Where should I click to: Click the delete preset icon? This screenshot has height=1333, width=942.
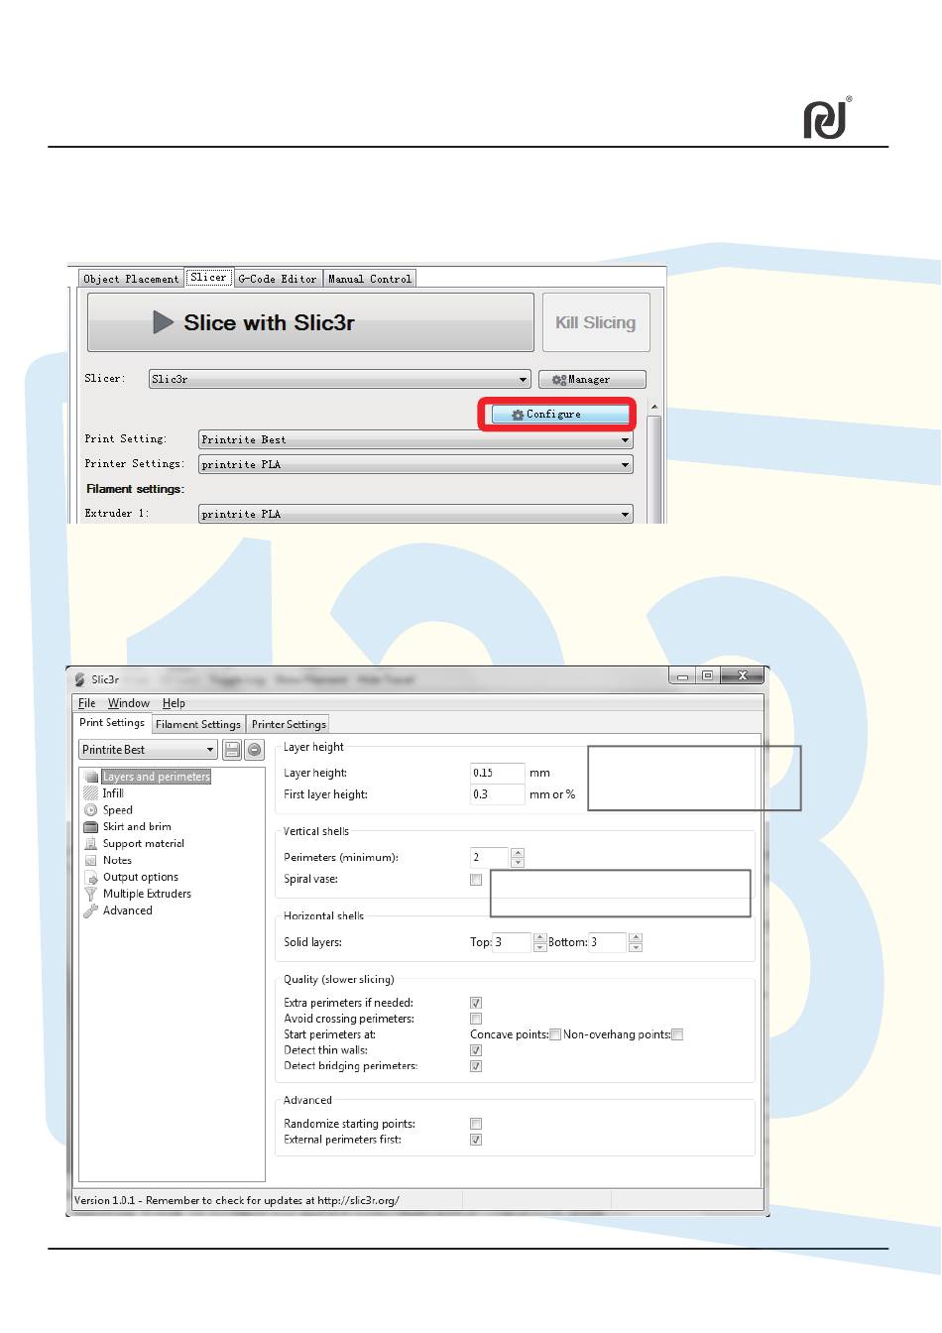pos(255,750)
